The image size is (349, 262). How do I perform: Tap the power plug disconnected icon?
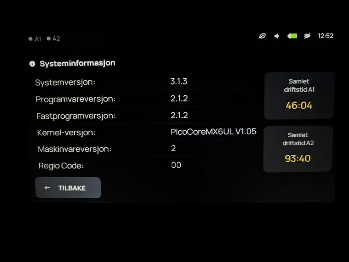[307, 36]
